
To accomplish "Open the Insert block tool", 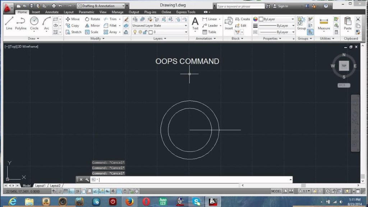I will tap(229, 23).
